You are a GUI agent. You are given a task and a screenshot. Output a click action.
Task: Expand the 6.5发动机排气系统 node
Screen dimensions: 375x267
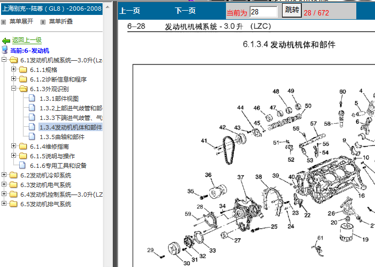(4, 203)
